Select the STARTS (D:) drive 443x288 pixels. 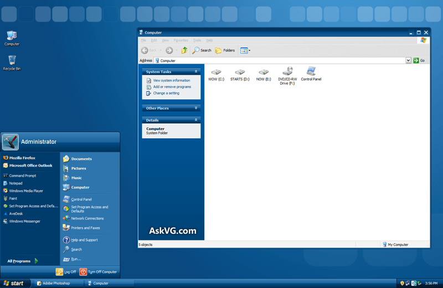tap(240, 75)
